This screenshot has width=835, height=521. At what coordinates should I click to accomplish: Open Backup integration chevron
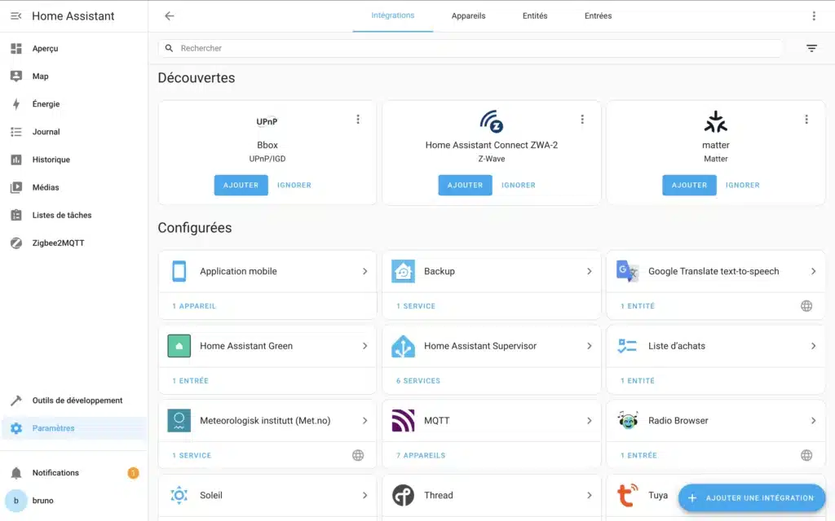589,271
